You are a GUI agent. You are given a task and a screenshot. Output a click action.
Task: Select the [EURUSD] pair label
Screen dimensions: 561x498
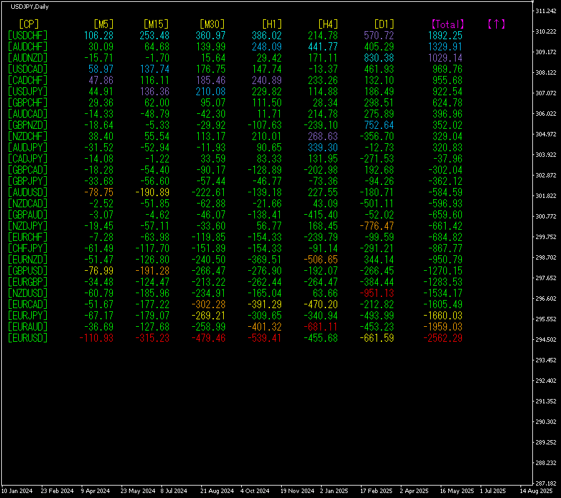27,338
